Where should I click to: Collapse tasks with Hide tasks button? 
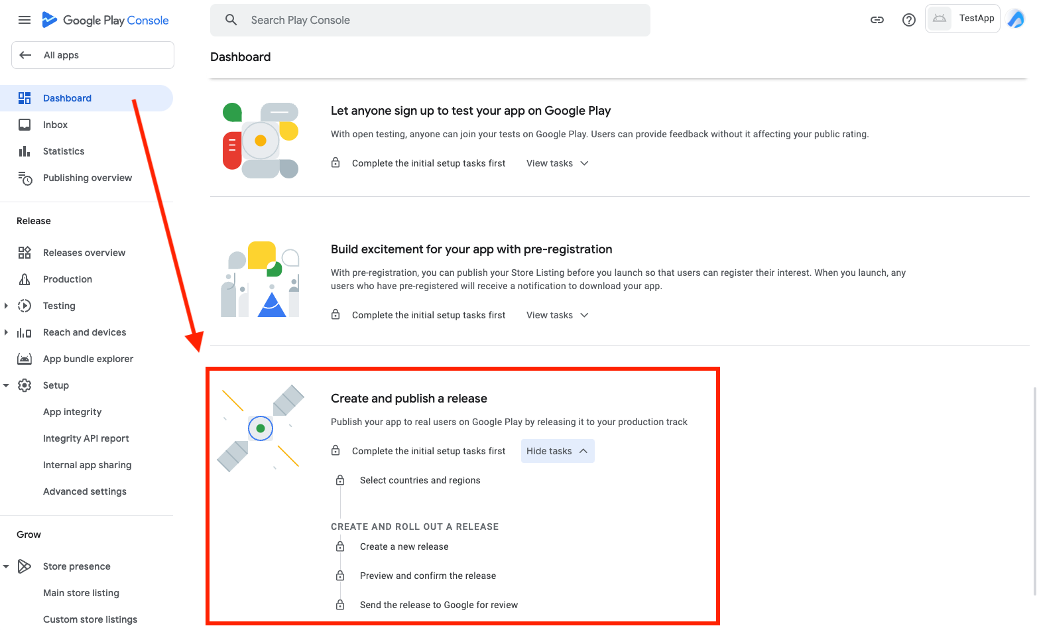click(x=558, y=451)
